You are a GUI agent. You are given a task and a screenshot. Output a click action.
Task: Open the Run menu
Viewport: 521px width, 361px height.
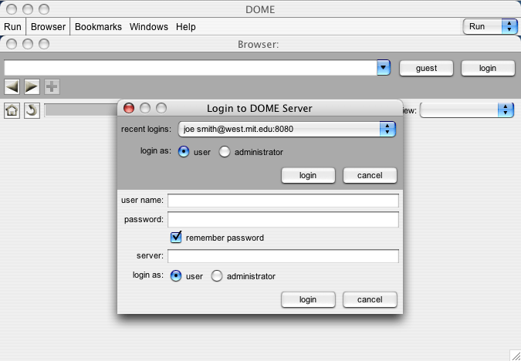click(x=12, y=26)
